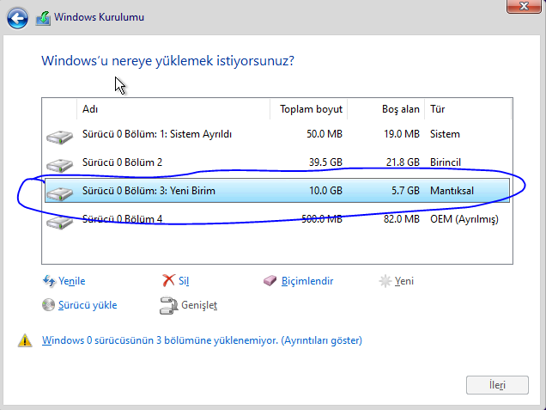Sort by the Boş alan column header

click(x=385, y=109)
